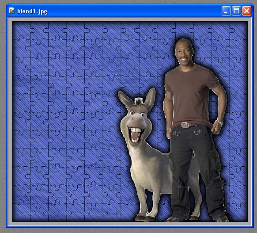Click the tuft of hair on donkey's head
The image size is (257, 233).
(x=139, y=101)
